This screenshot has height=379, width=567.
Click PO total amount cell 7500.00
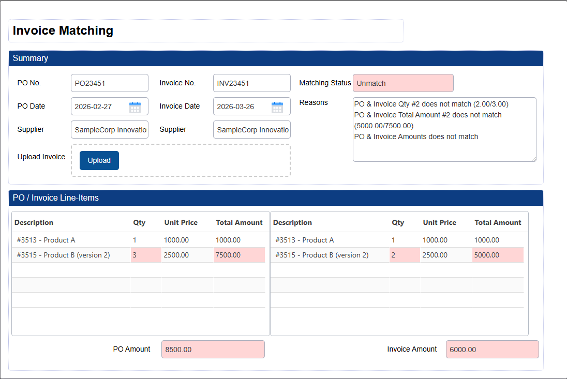pyautogui.click(x=238, y=255)
